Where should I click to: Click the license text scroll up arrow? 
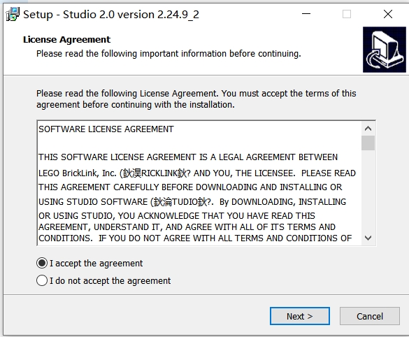tap(368, 129)
